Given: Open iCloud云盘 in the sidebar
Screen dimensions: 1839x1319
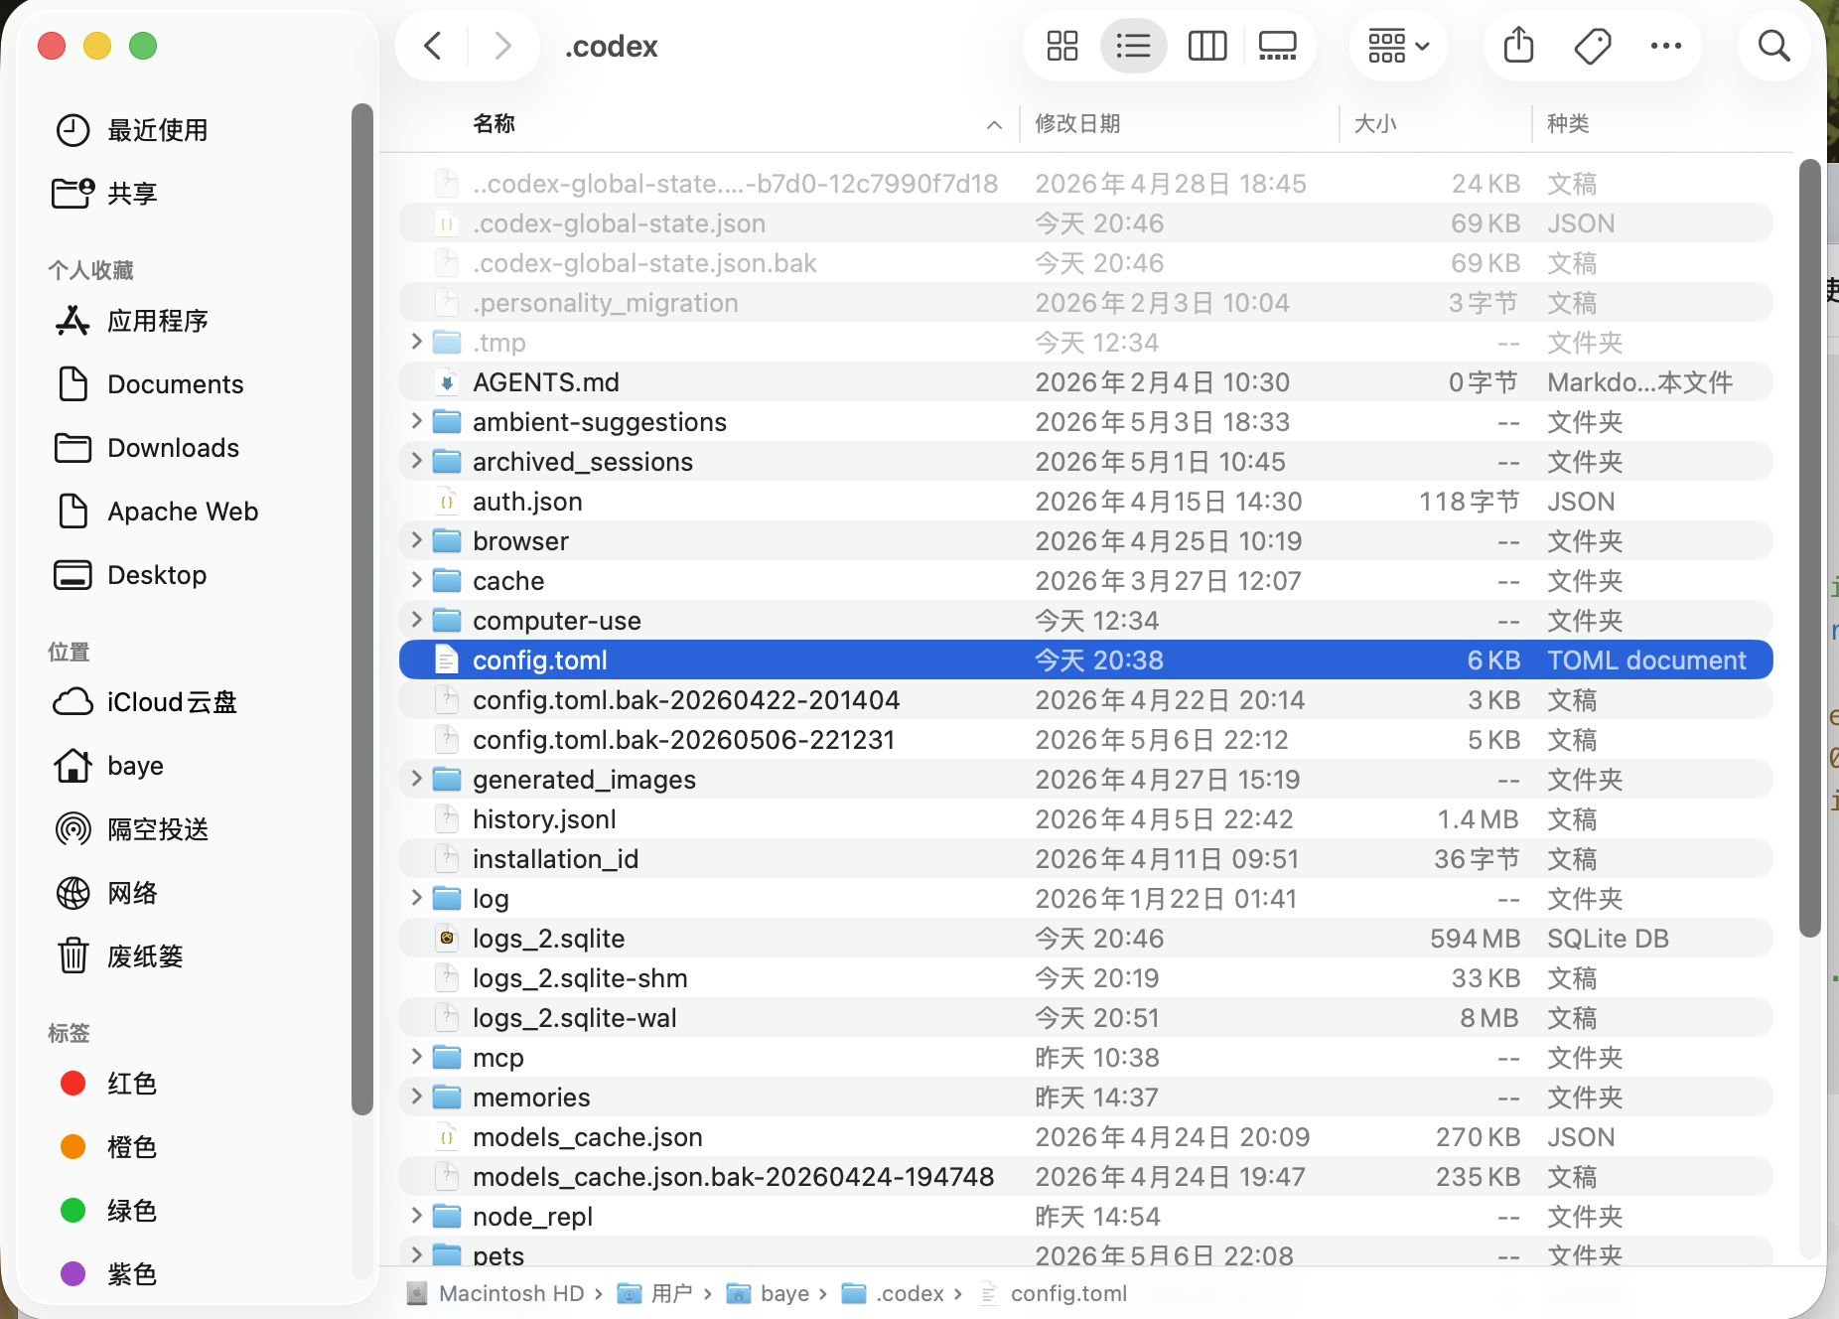Looking at the screenshot, I should click(x=145, y=702).
